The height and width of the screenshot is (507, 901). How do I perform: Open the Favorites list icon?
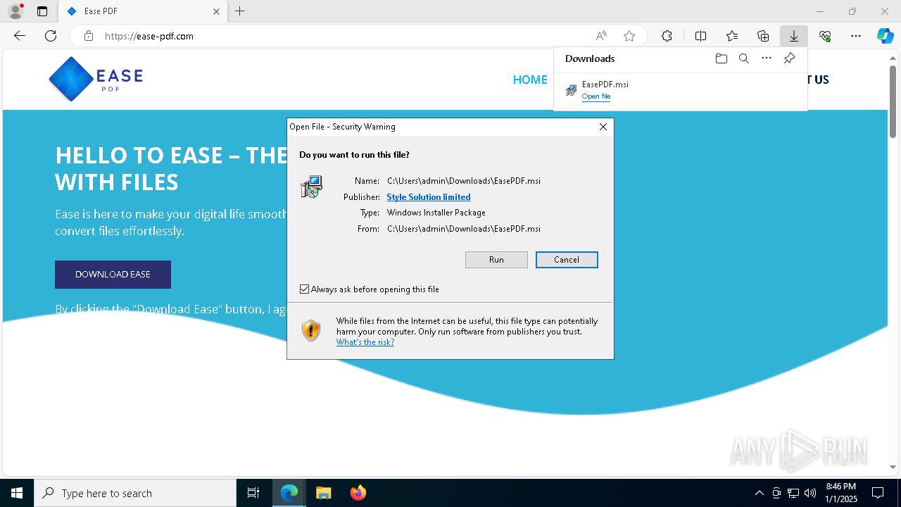(x=732, y=36)
